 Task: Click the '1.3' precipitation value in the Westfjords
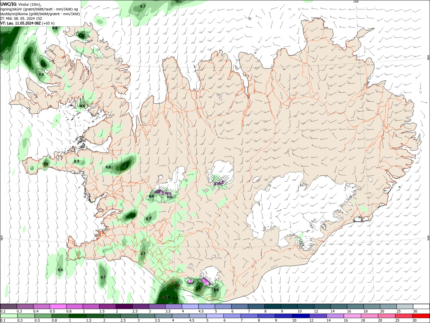(43, 65)
